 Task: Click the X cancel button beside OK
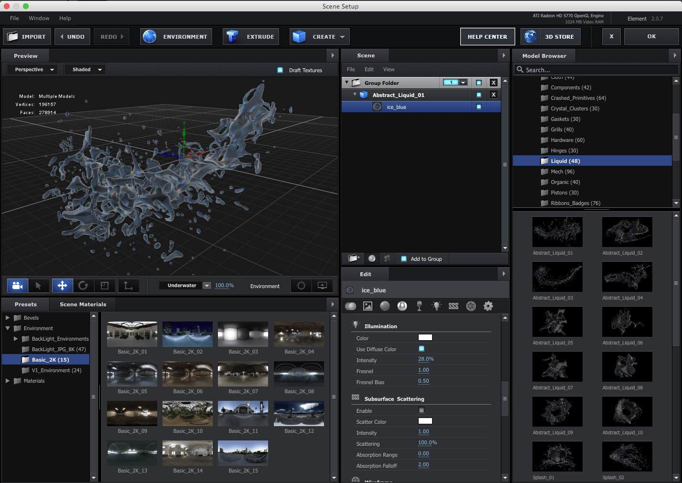(x=611, y=37)
